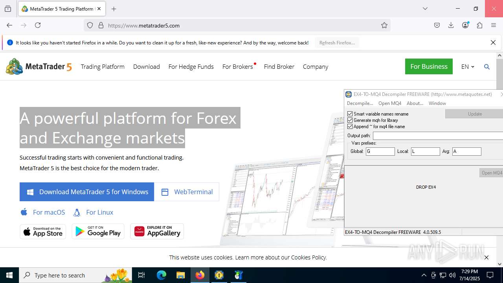
Task: Click the Output path input field
Action: point(438,136)
